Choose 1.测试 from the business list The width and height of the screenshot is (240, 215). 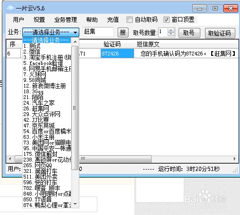[47, 46]
